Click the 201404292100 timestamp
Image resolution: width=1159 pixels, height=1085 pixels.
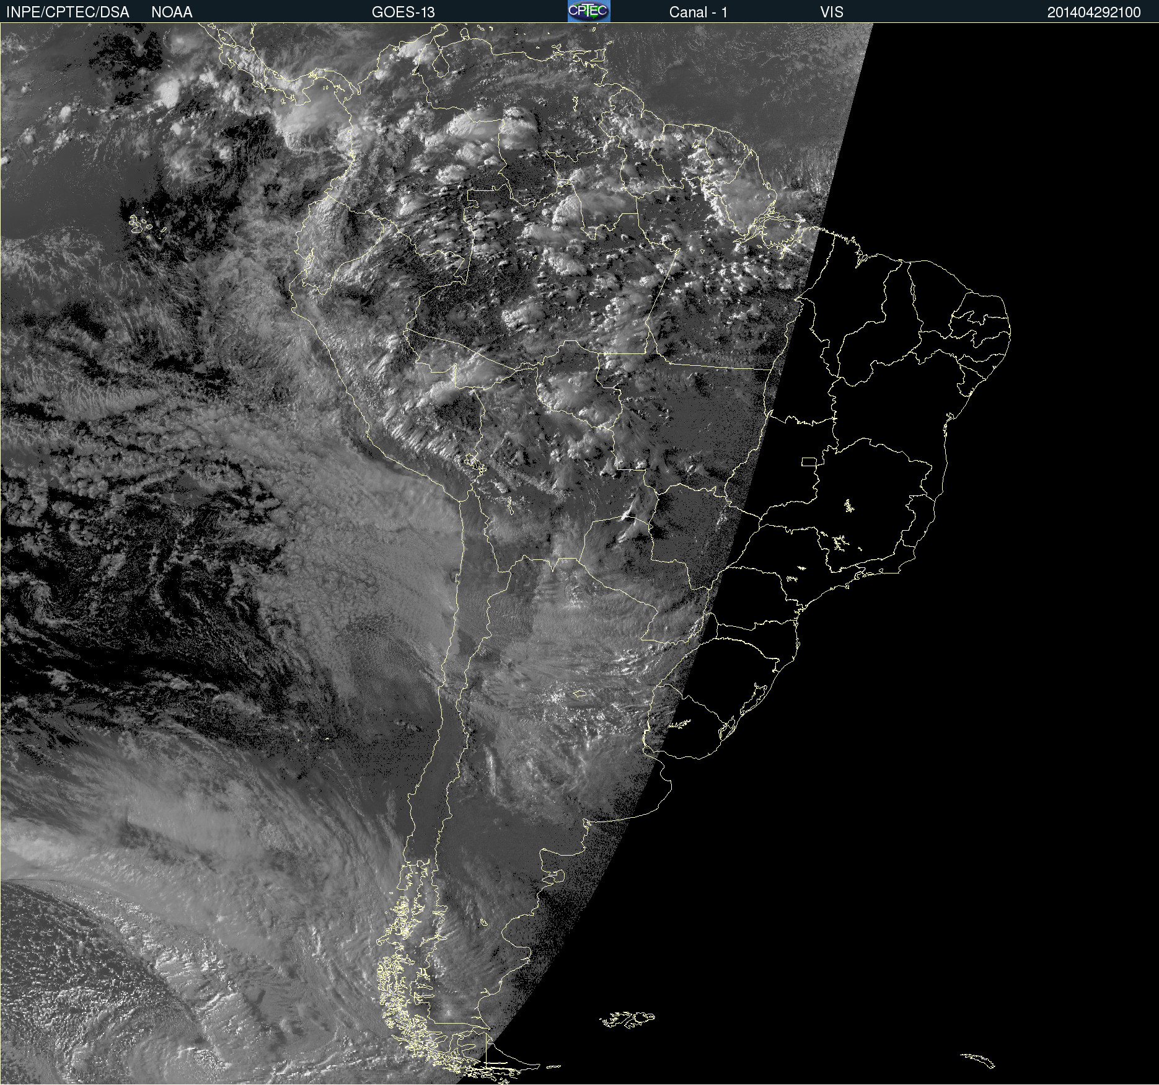coord(1094,12)
